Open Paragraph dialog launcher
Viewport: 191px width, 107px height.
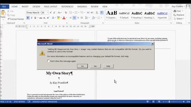(x=103, y=23)
